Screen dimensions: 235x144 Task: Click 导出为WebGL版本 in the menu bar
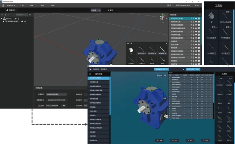(183, 6)
